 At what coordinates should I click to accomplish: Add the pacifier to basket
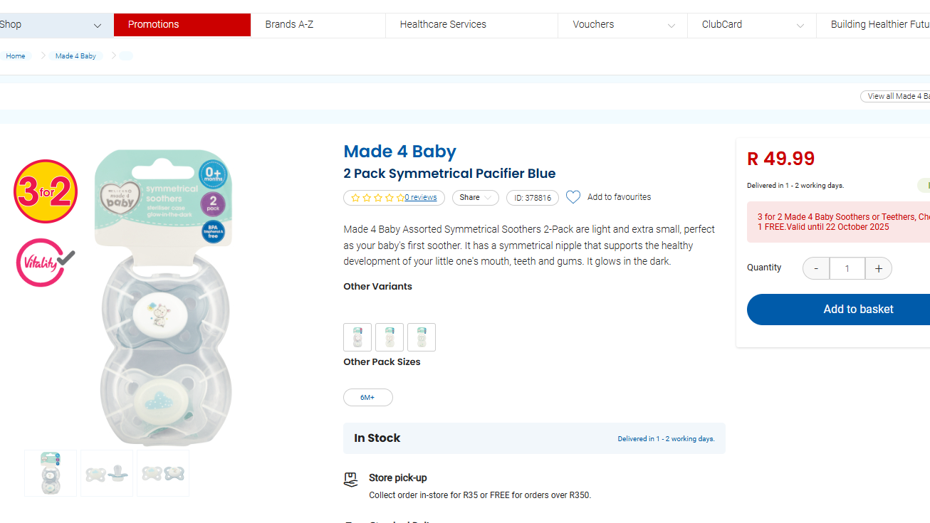(857, 310)
